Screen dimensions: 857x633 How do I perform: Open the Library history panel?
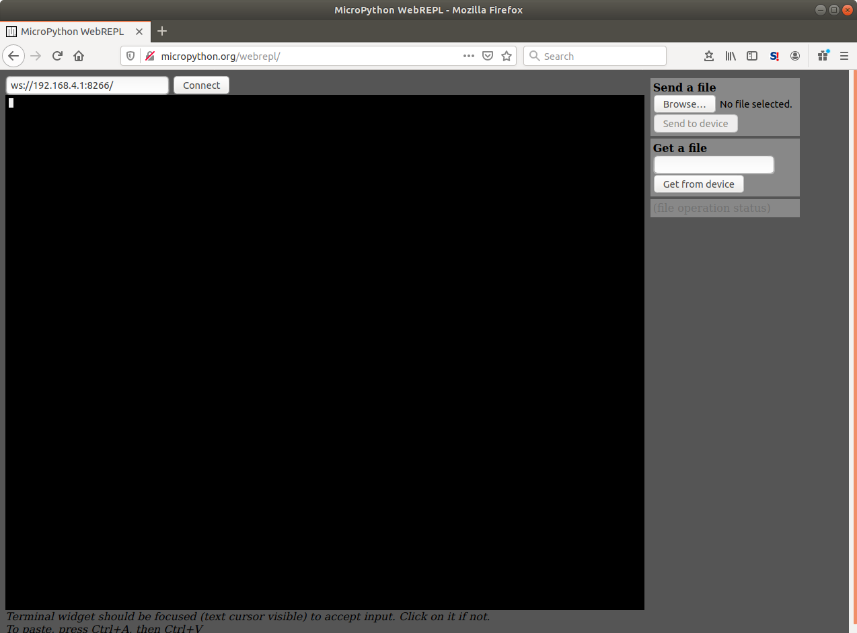click(x=731, y=56)
